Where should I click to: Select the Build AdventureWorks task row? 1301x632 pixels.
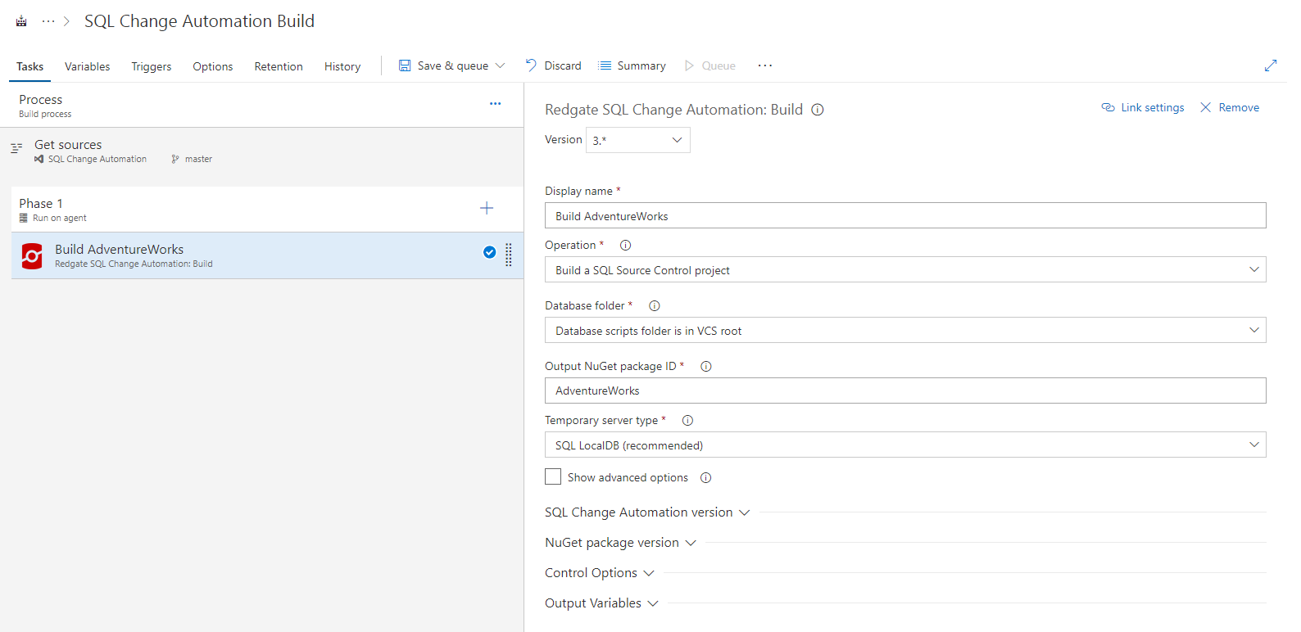point(267,255)
